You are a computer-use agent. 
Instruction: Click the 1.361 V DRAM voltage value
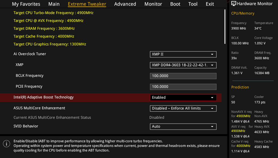click(x=237, y=73)
